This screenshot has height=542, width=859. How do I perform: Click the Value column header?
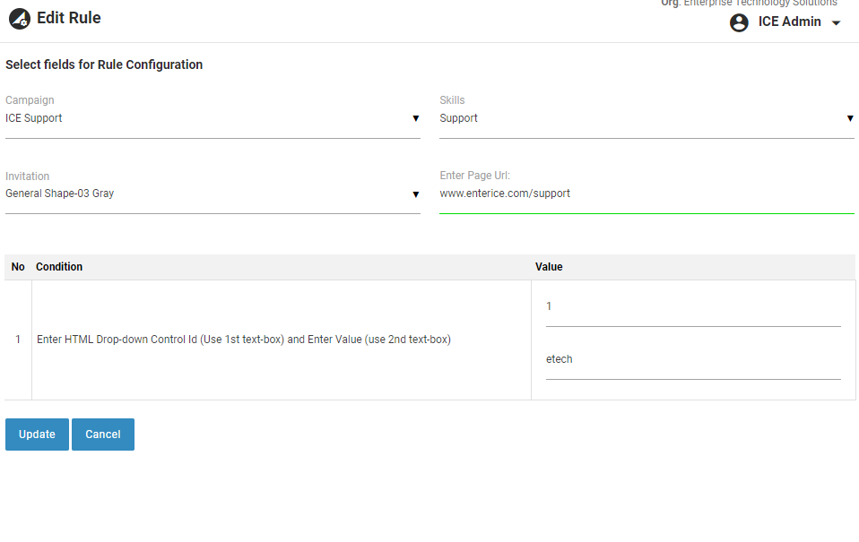coord(549,267)
